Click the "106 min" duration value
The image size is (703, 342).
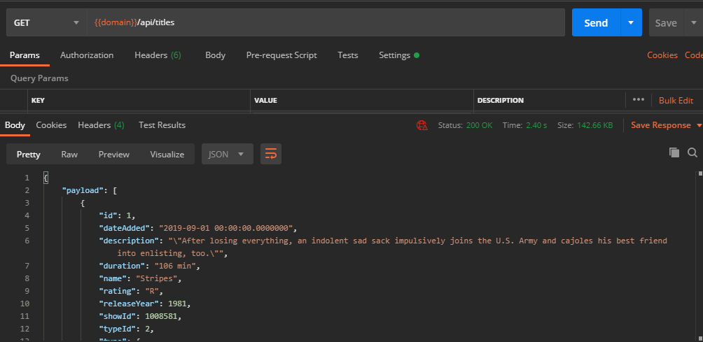click(175, 266)
